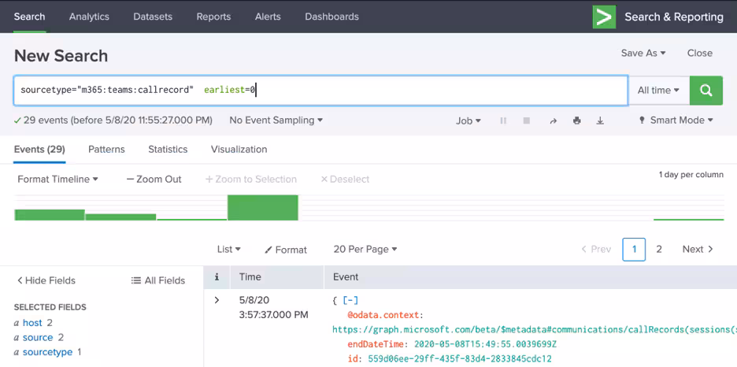This screenshot has height=367, width=737.
Task: Click the sourcetype field link
Action: [47, 352]
